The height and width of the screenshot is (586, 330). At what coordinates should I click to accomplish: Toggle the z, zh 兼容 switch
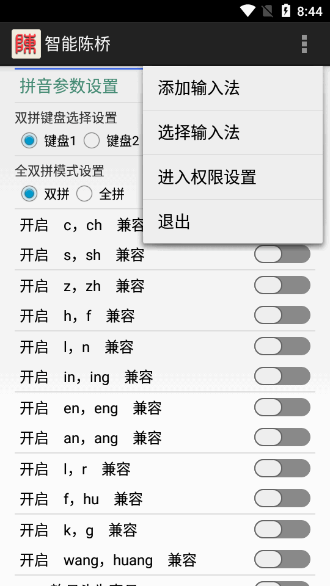tap(282, 286)
